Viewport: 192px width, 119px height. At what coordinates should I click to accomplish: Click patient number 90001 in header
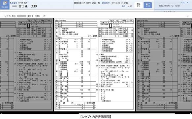pos(15,6)
